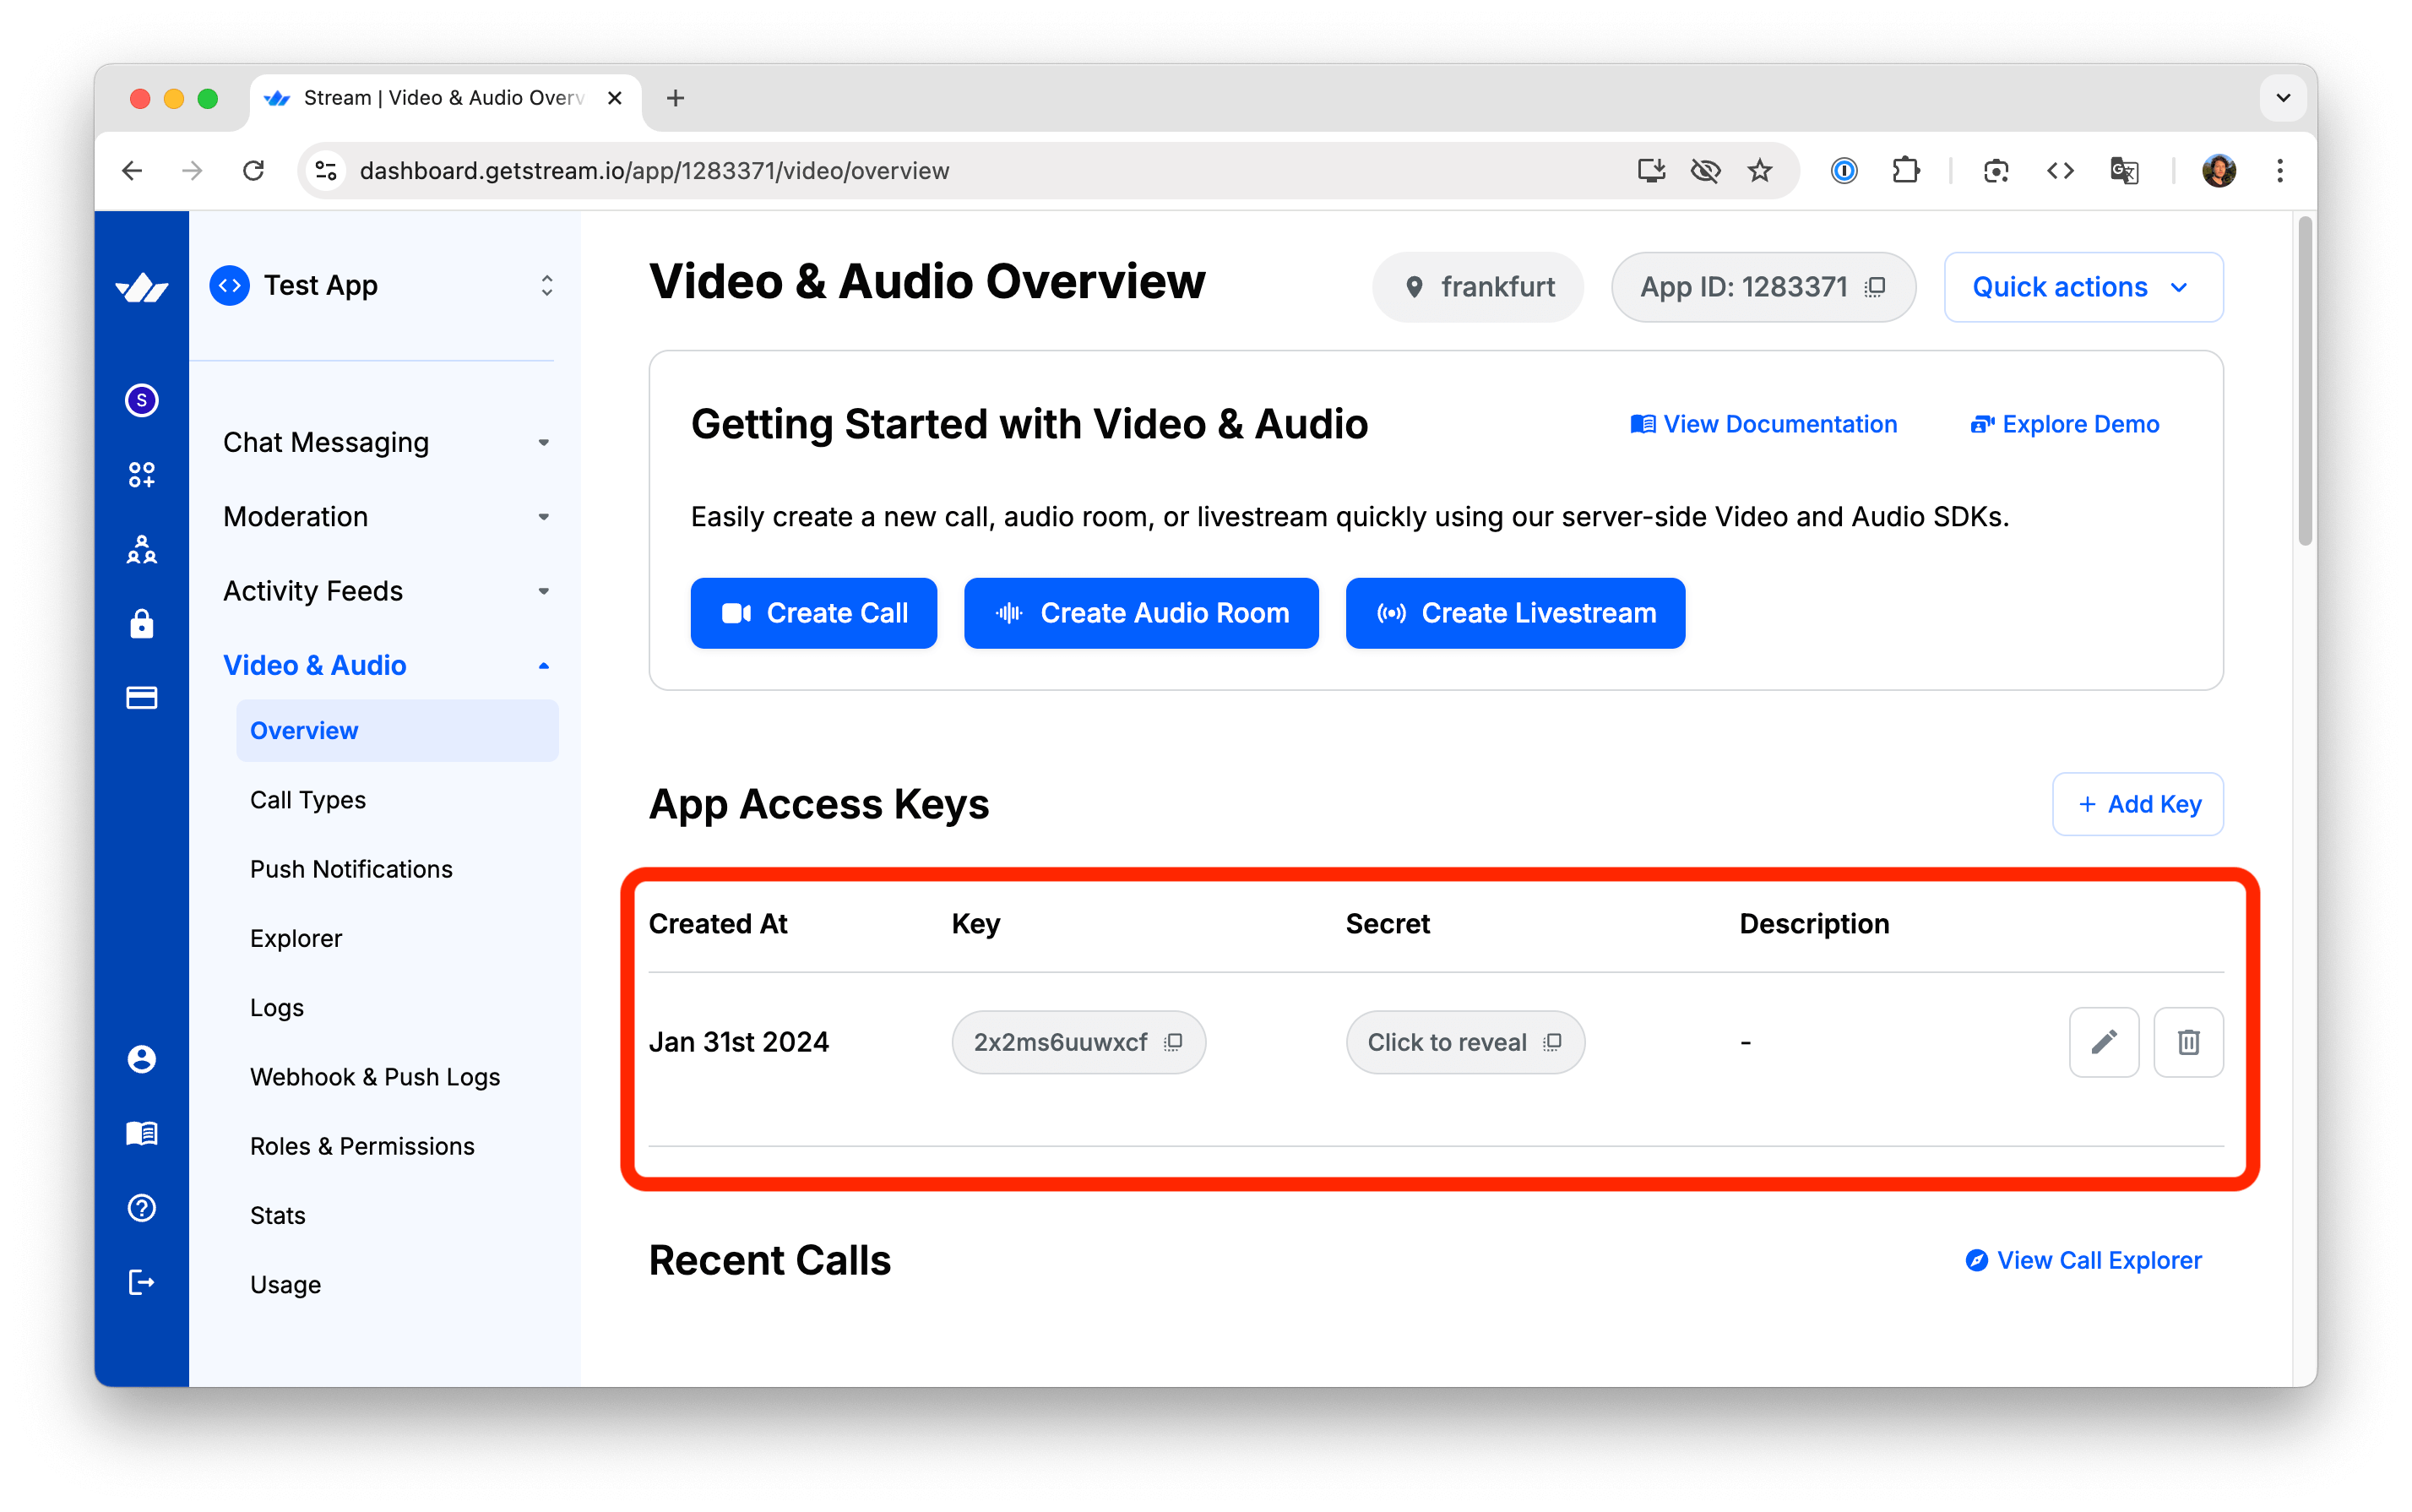The image size is (2412, 1512).
Task: Click the pencil edit key icon
Action: coord(2103,1042)
